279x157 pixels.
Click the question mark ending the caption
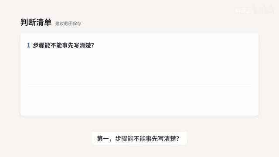177,138
